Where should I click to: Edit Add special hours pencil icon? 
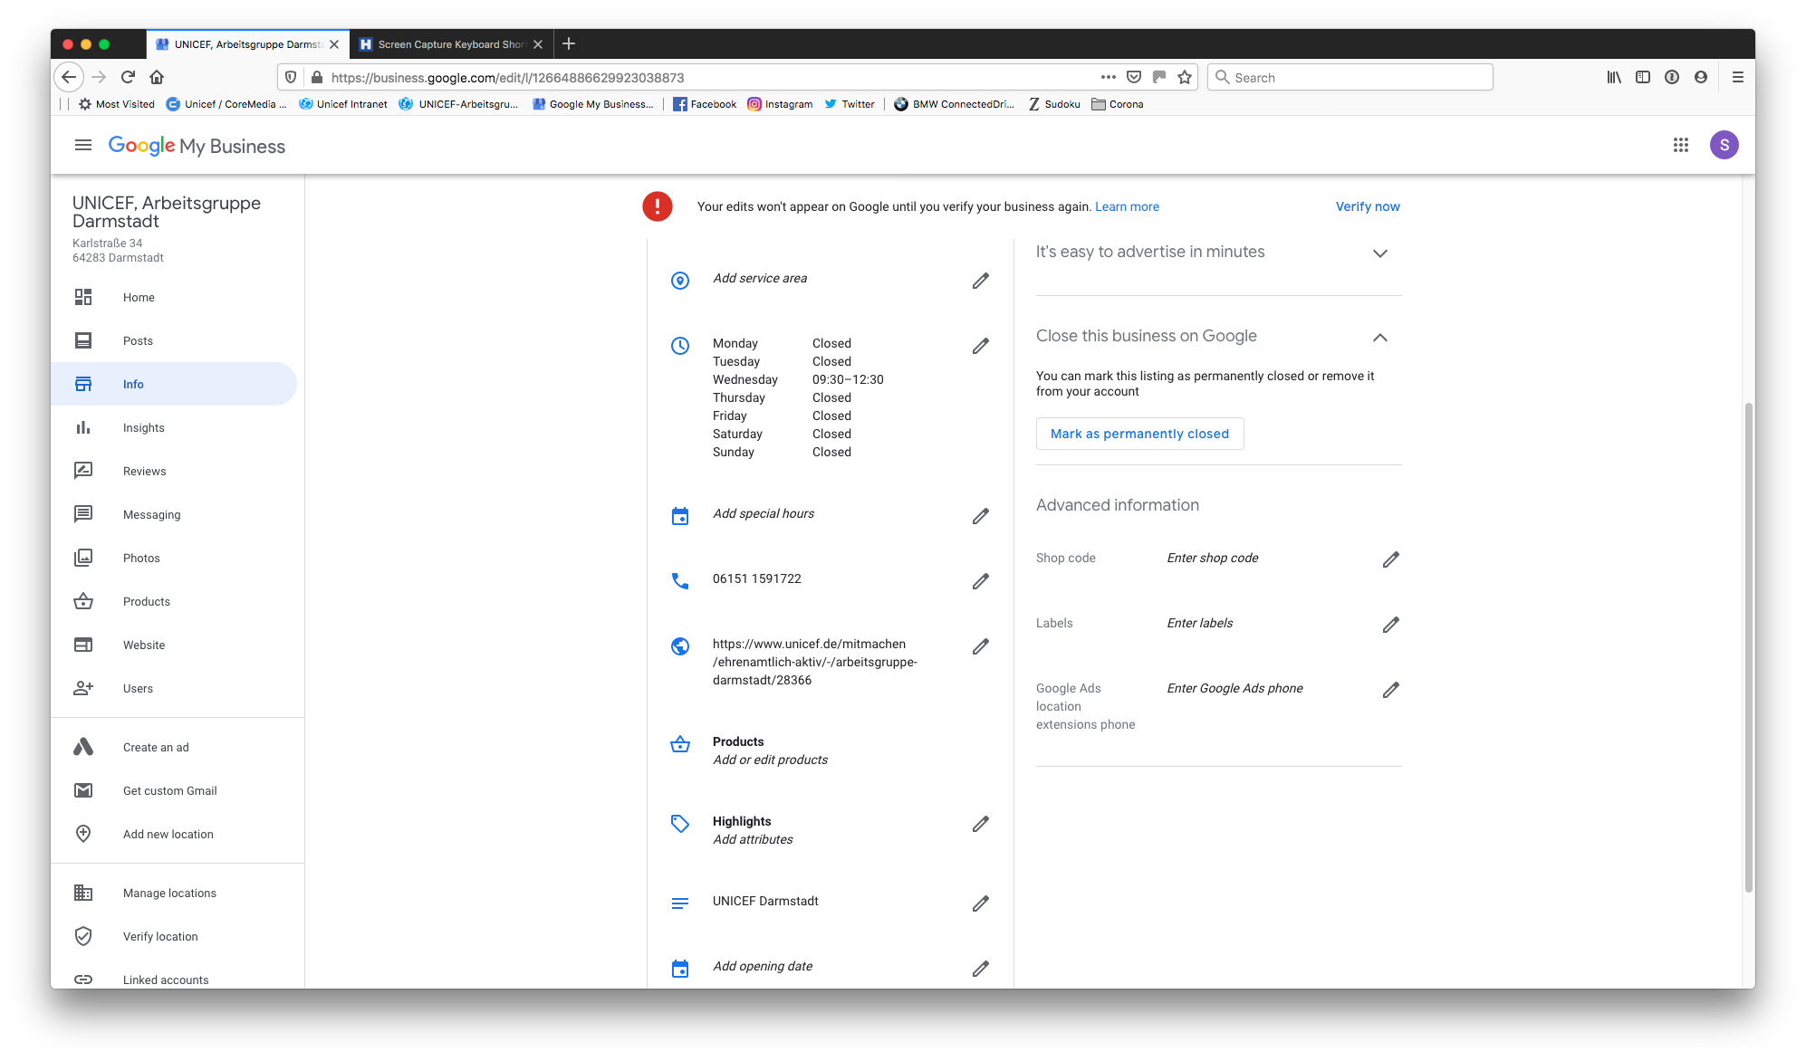(x=980, y=516)
